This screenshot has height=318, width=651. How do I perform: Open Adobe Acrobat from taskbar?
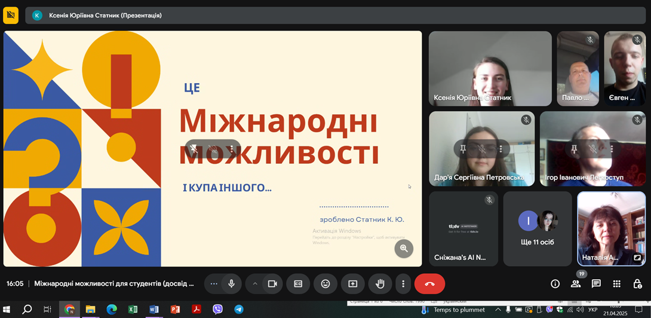click(x=196, y=309)
